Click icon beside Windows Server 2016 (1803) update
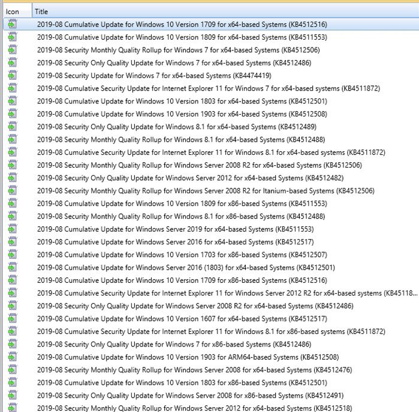Image resolution: width=419 pixels, height=412 pixels. [x=13, y=267]
